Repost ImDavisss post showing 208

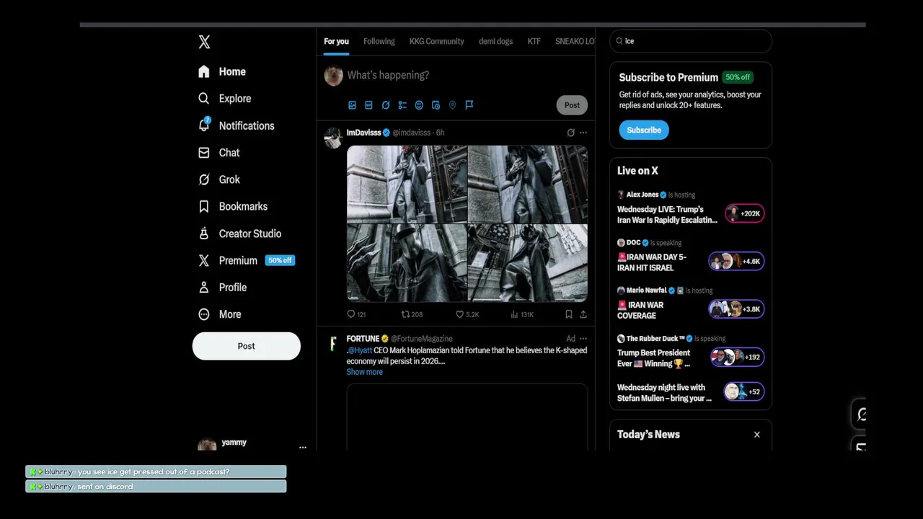point(412,314)
